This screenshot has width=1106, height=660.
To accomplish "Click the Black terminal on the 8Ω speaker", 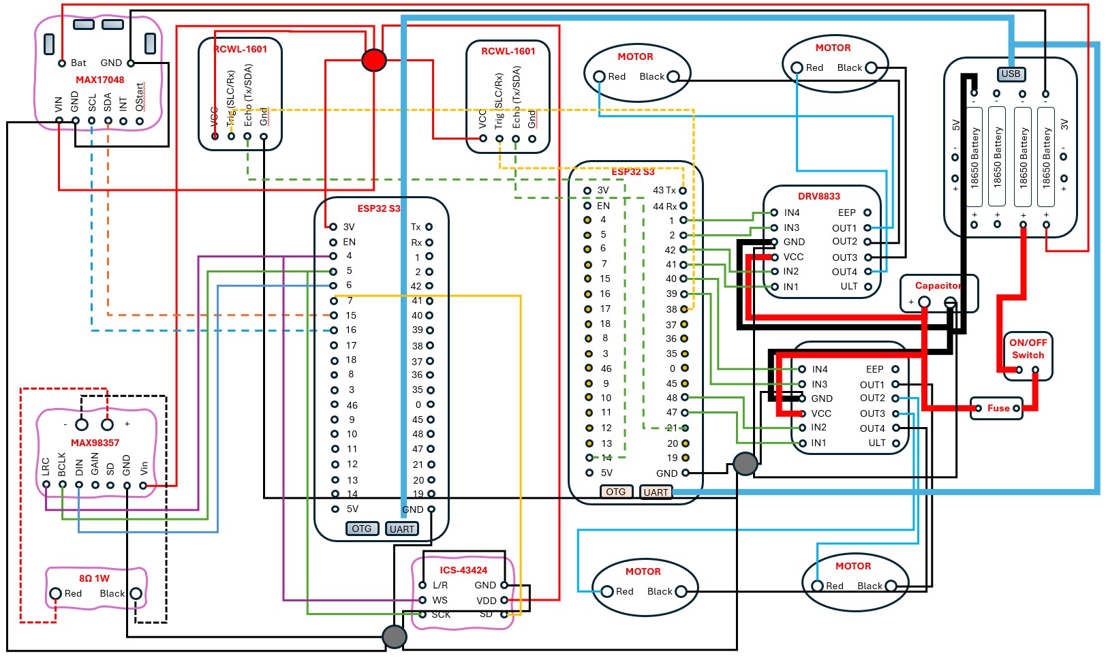I will pos(136,594).
